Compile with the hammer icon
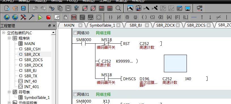 pos(31,17)
